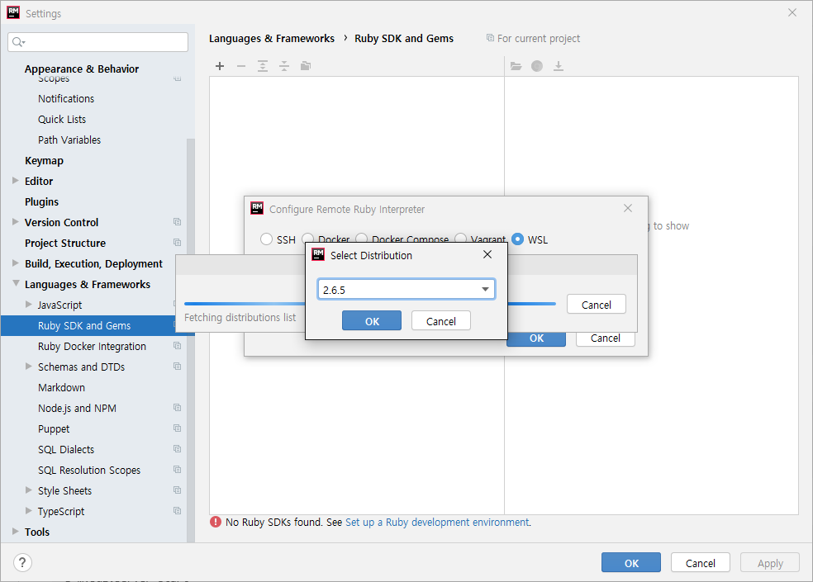813x582 pixels.
Task: Close the Settings window
Action: (x=792, y=12)
